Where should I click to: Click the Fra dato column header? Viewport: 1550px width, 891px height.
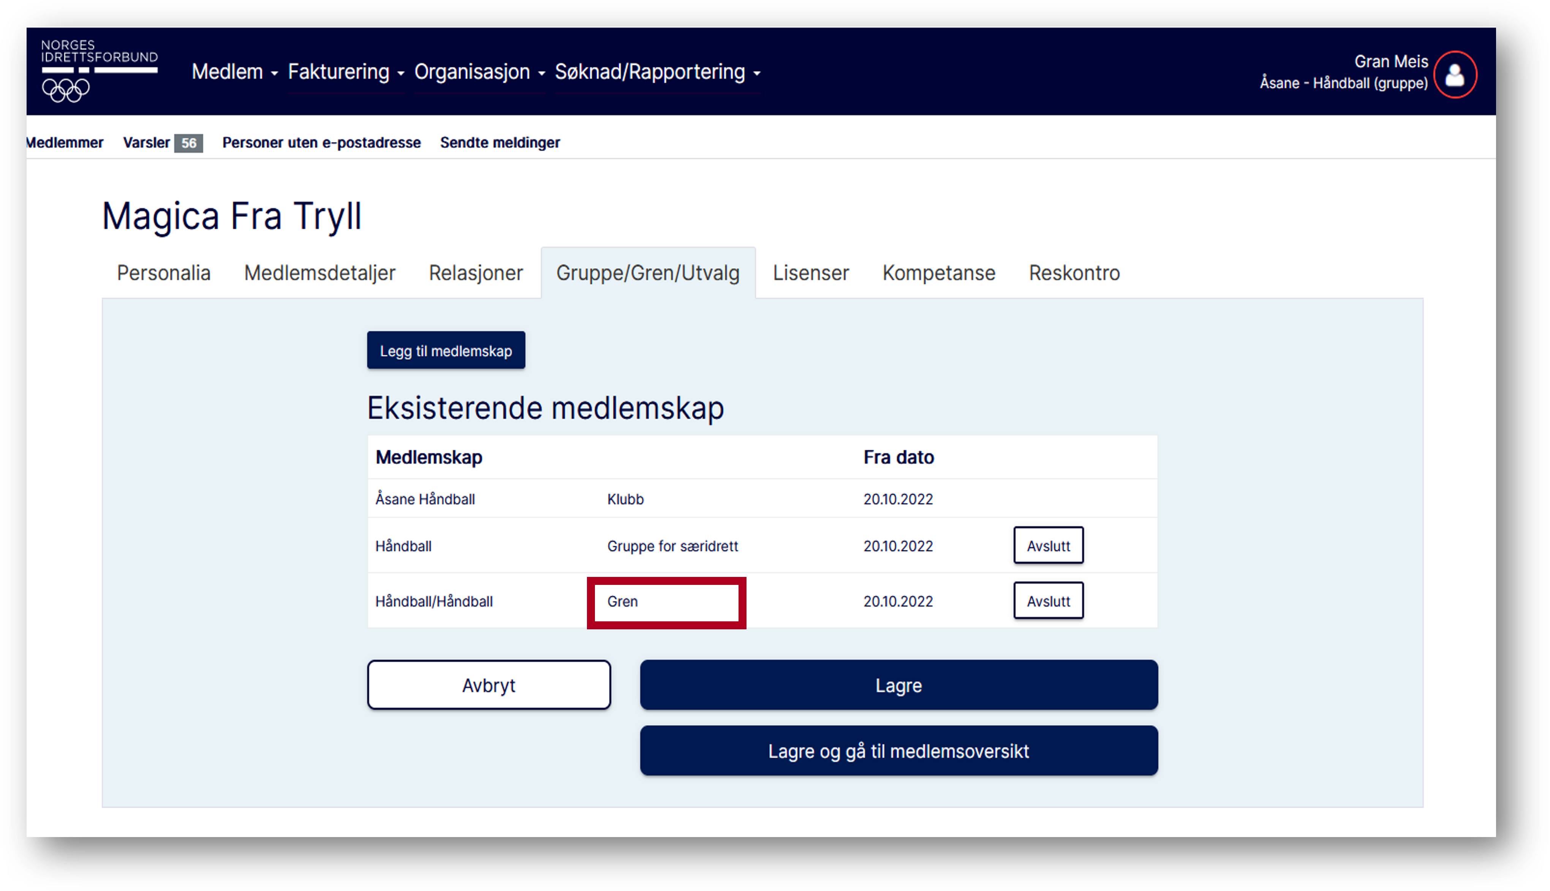point(898,458)
